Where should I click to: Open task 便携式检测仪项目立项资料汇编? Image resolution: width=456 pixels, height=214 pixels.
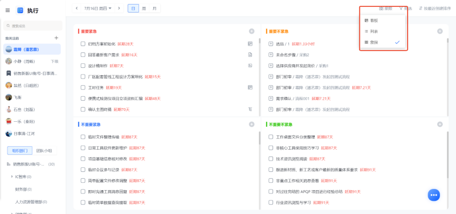click(116, 98)
